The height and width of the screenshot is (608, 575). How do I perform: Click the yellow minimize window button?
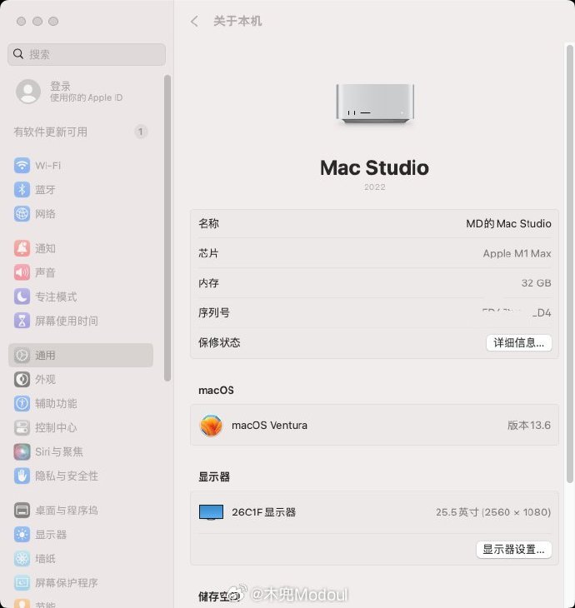tap(37, 22)
